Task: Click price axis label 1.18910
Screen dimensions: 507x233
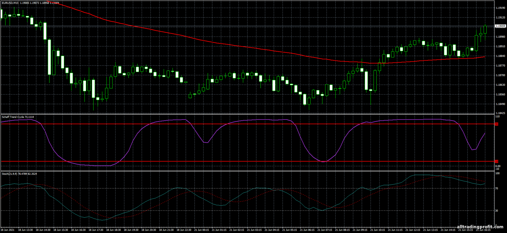Action: point(500,46)
